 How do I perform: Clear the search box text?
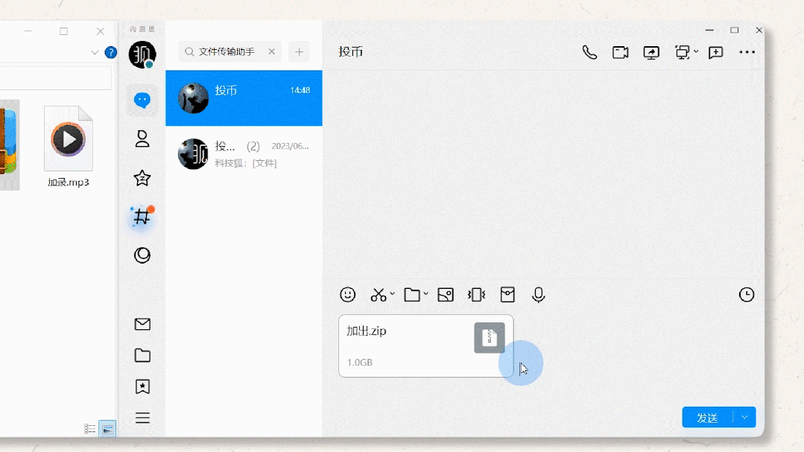point(272,51)
